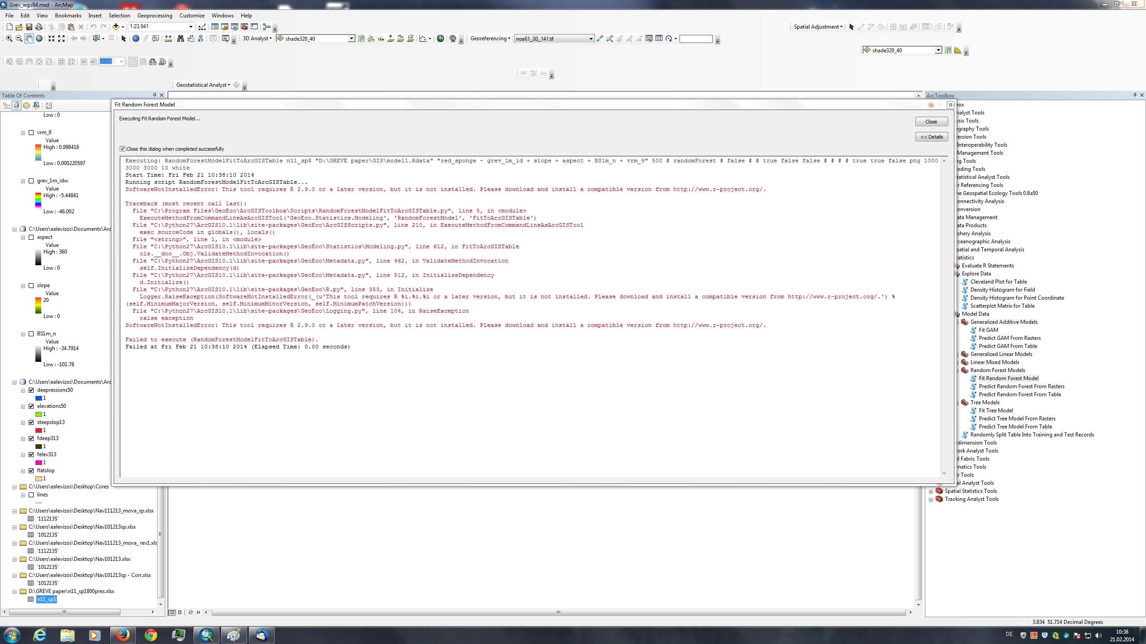This screenshot has height=644, width=1146.
Task: Launch ArcGlobe from 3D Analyst toolbar
Action: click(x=453, y=38)
